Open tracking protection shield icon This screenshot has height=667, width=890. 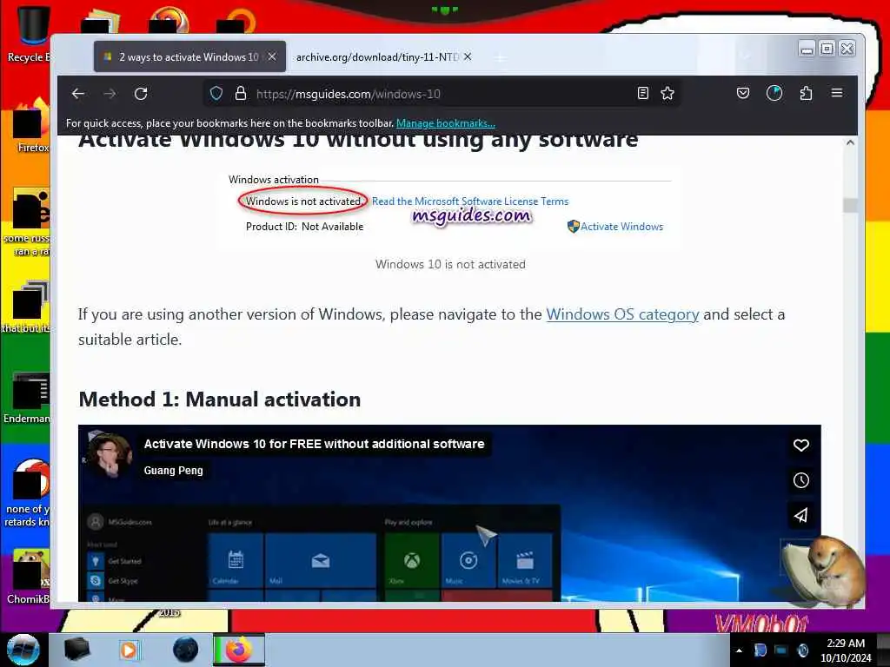pyautogui.click(x=216, y=94)
